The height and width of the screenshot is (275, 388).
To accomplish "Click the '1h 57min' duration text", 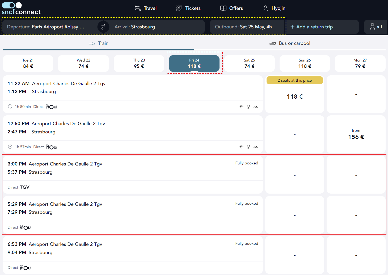I will click(23, 147).
